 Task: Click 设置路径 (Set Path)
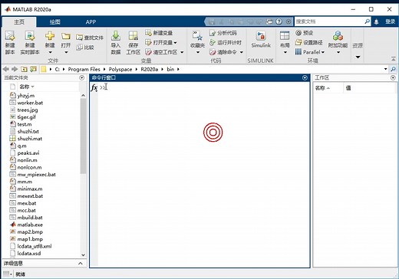tap(308, 42)
